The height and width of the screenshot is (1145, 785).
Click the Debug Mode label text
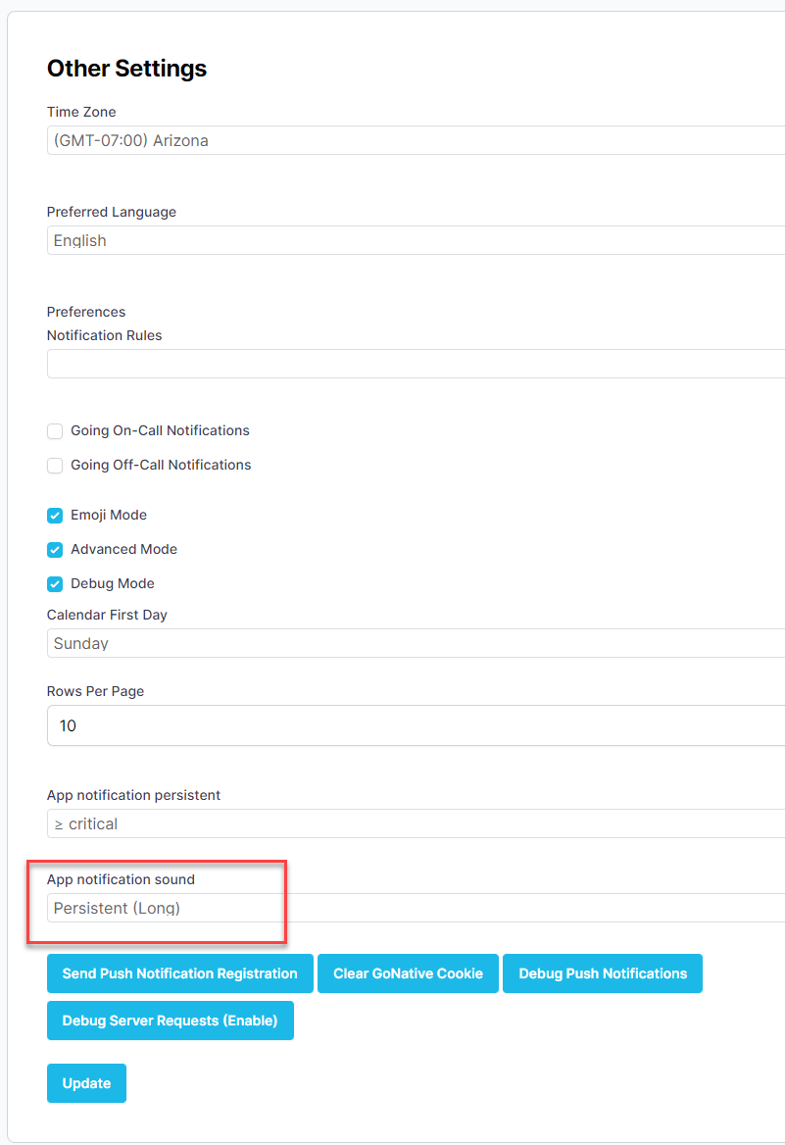pyautogui.click(x=113, y=583)
